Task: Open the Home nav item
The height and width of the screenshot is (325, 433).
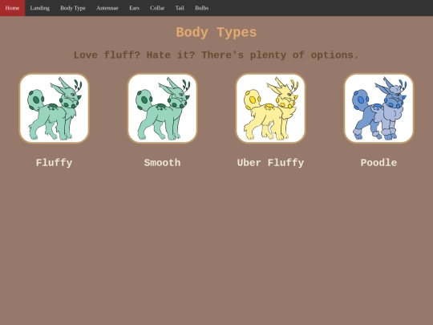Action: pos(12,8)
